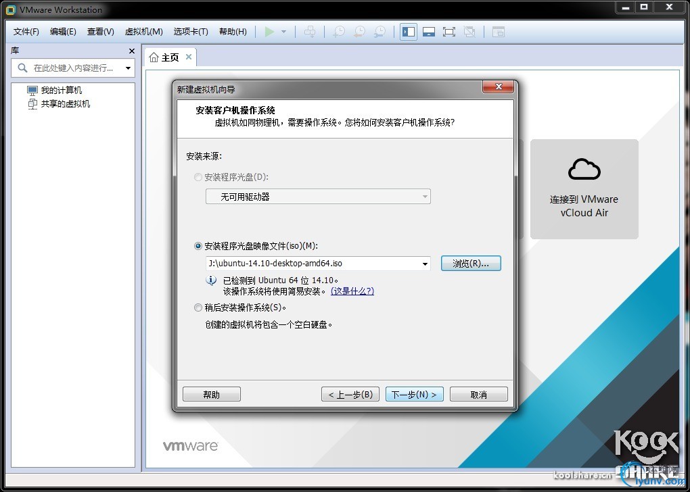Click the 浏览(R)... browse button
The height and width of the screenshot is (492, 690).
point(471,264)
